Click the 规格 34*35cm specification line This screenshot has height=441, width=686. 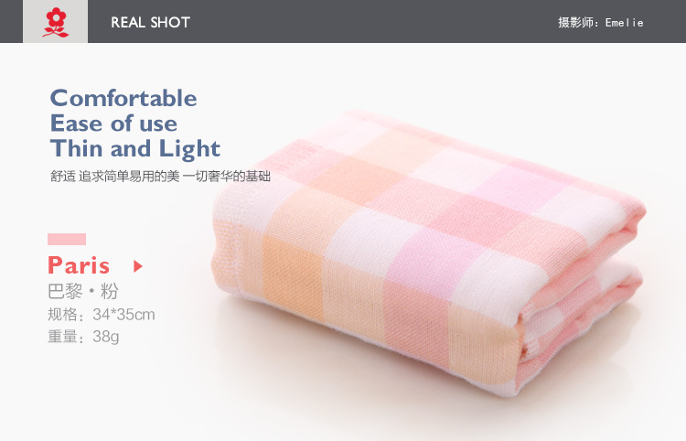101,315
